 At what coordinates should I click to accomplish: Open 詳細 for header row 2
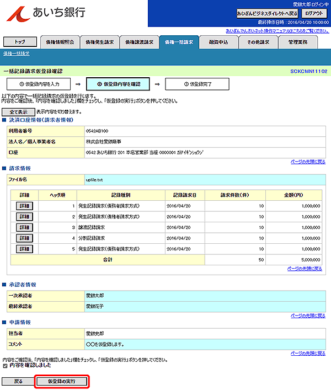click(24, 217)
